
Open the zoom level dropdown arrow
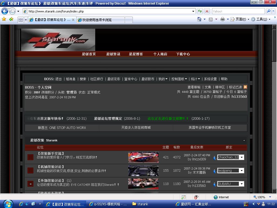tap(270, 197)
